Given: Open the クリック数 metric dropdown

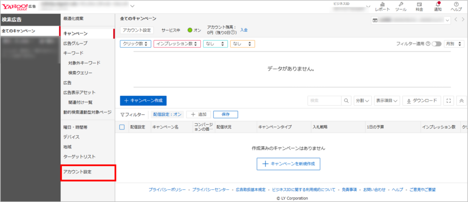Looking at the screenshot, I should pos(136,44).
